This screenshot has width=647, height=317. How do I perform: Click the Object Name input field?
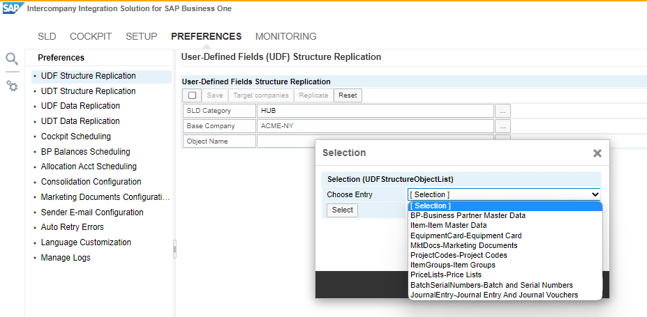[x=375, y=141]
